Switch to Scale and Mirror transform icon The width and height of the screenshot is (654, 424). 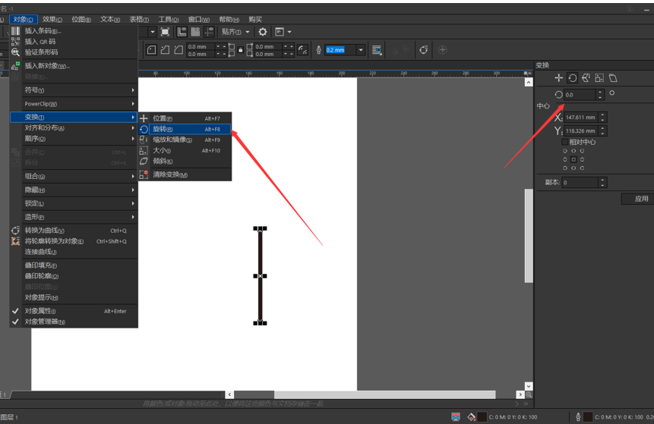[x=586, y=78]
